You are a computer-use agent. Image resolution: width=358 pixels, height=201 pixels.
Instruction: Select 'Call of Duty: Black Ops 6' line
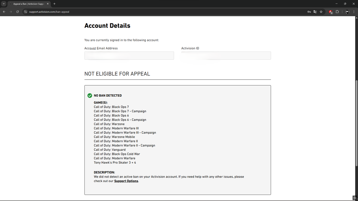click(111, 115)
